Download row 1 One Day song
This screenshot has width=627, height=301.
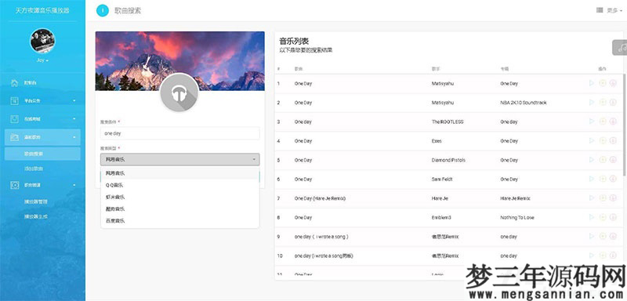coord(613,83)
